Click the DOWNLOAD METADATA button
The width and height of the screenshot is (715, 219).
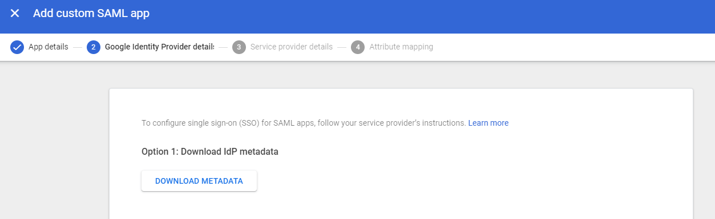[199, 181]
